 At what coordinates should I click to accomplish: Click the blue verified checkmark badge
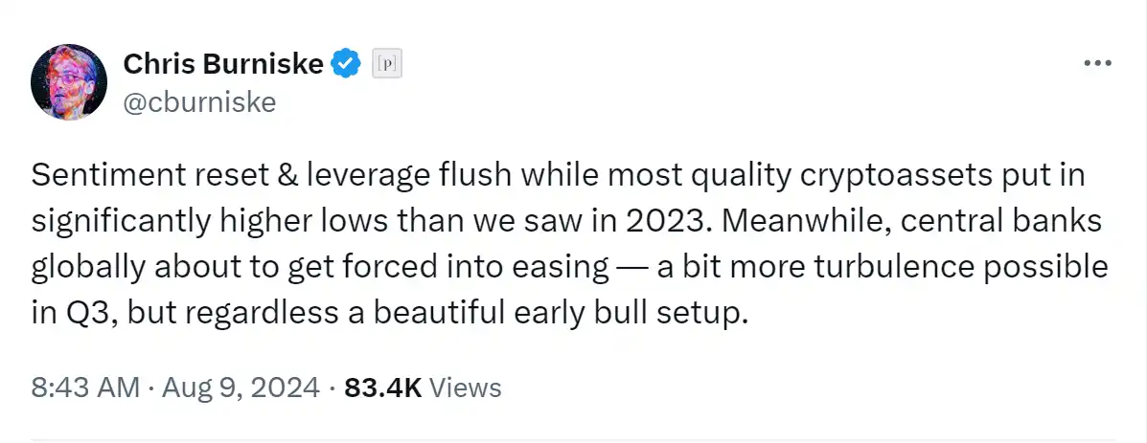click(x=345, y=64)
